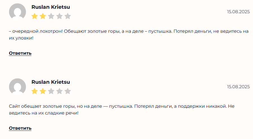Image resolution: width=253 pixels, height=139 pixels.
Task: Click the 15.08.2025 date of second review
Action: (x=238, y=87)
